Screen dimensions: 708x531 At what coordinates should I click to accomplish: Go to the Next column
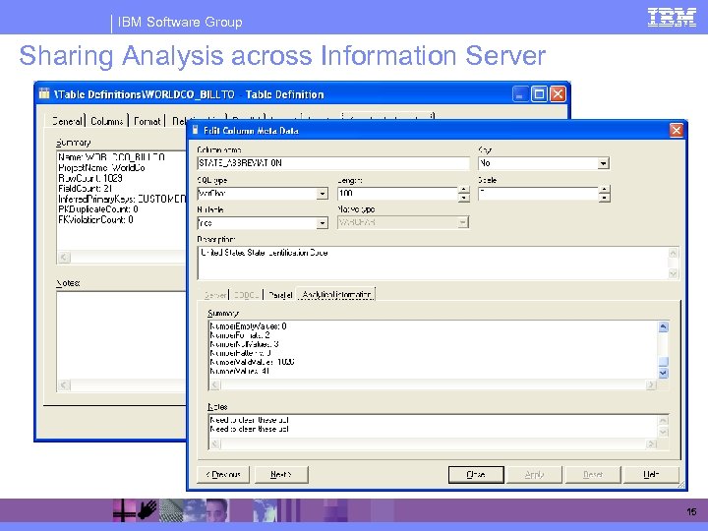(281, 475)
